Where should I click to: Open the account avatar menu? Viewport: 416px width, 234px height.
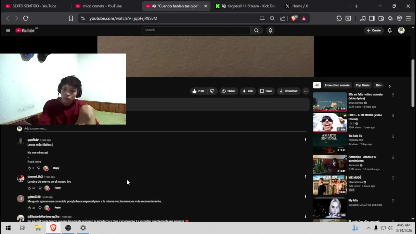(401, 30)
